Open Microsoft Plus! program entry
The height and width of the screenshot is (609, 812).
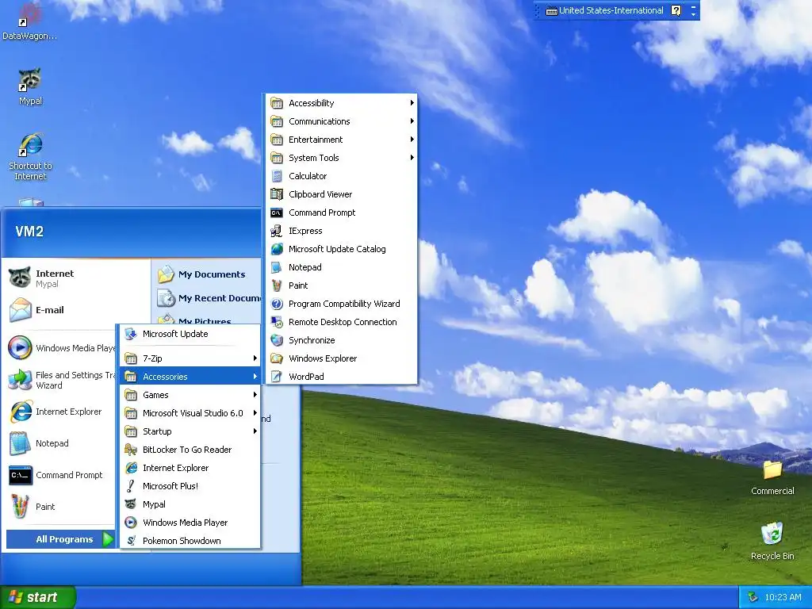190,486
